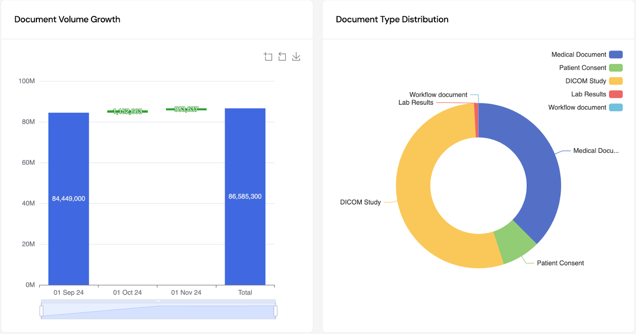Click the 01 Sep 24 blue bar

[x=69, y=199]
